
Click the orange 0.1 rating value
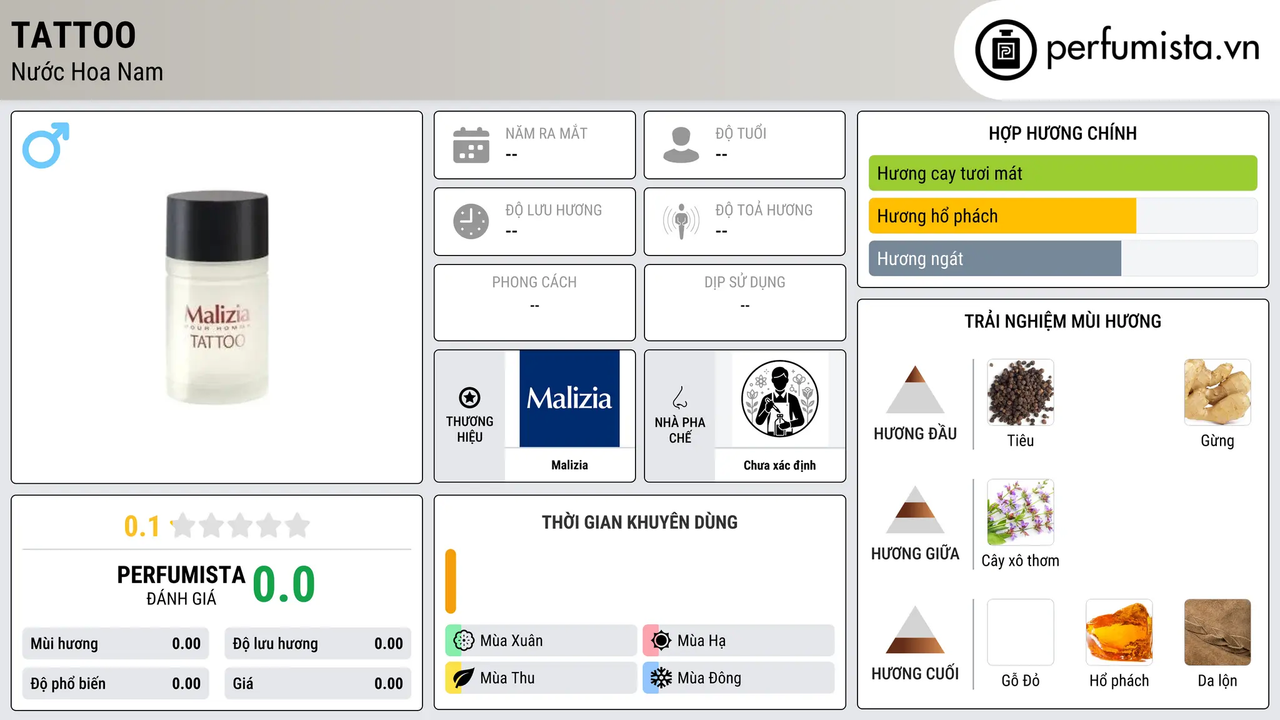[x=142, y=526]
